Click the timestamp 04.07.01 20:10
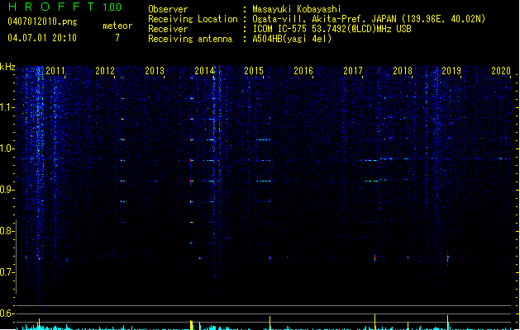Screen dimensions: 520x330 42,38
